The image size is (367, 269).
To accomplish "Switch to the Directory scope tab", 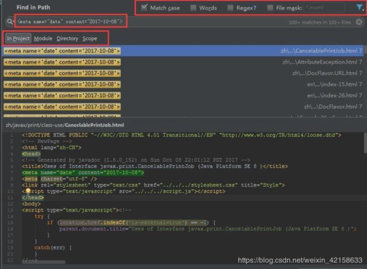I will click(67, 38).
